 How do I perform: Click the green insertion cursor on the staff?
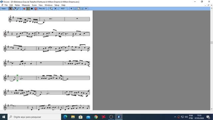click(17, 78)
